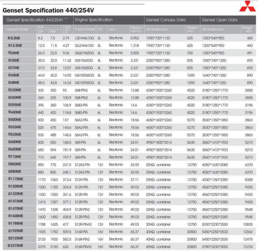Select model name 'B535ME'
258x251 pixels.
coord(15,135)
